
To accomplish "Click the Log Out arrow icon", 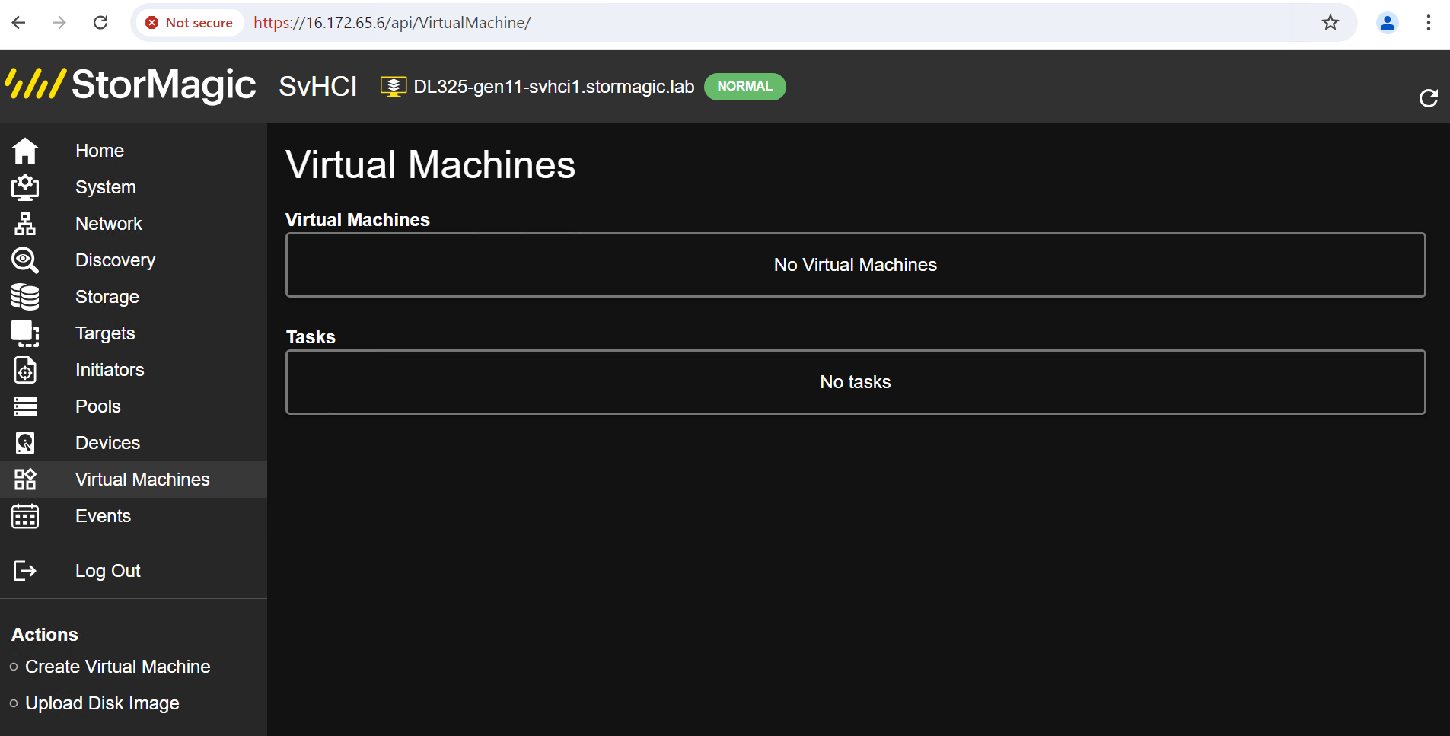I will [25, 571].
